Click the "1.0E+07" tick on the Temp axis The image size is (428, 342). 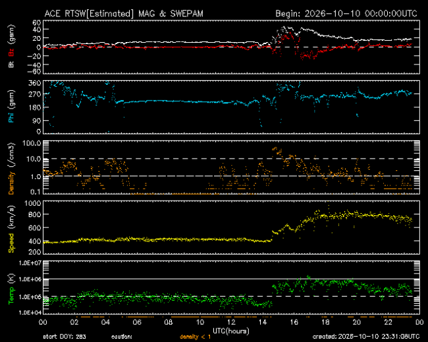(x=30, y=263)
